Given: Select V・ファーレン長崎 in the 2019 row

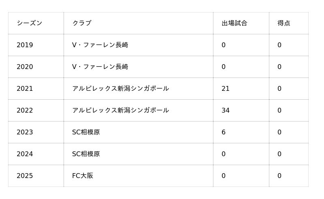Looking at the screenshot, I should coord(100,45).
